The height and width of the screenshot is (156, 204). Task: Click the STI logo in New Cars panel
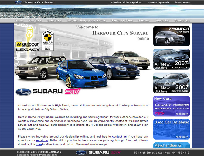point(160,114)
